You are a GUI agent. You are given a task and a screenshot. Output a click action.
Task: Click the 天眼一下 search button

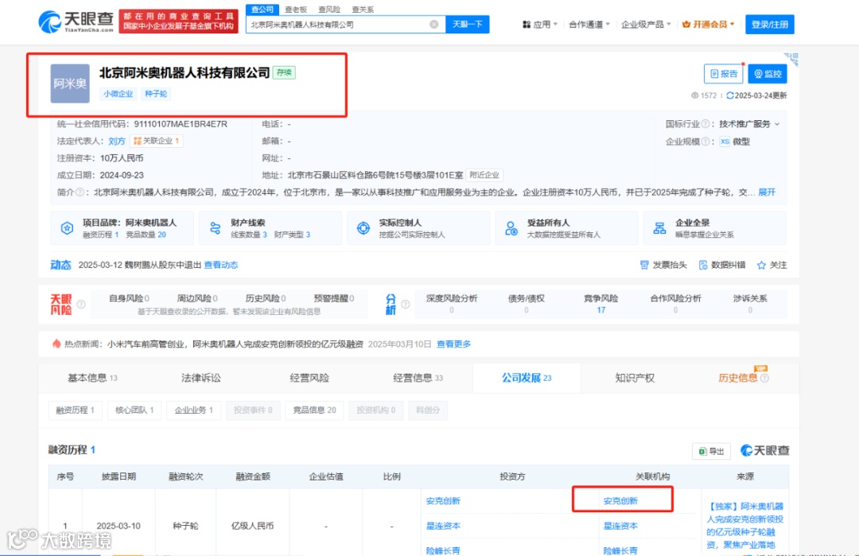click(468, 24)
